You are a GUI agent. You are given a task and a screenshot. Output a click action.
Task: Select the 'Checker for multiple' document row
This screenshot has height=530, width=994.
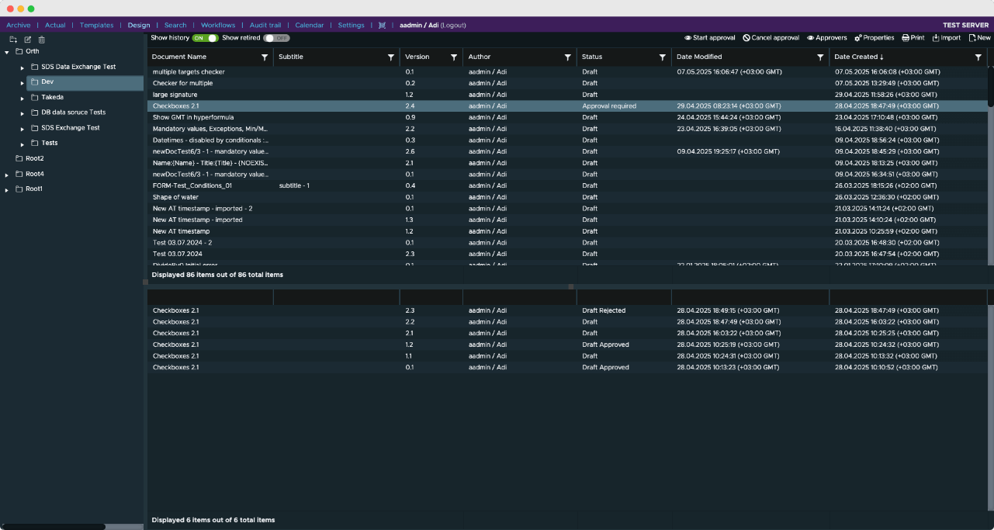(x=567, y=83)
